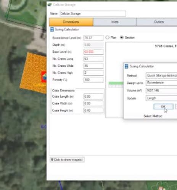Edit the No. Crates Long field
The image size is (177, 190).
coord(93,59)
